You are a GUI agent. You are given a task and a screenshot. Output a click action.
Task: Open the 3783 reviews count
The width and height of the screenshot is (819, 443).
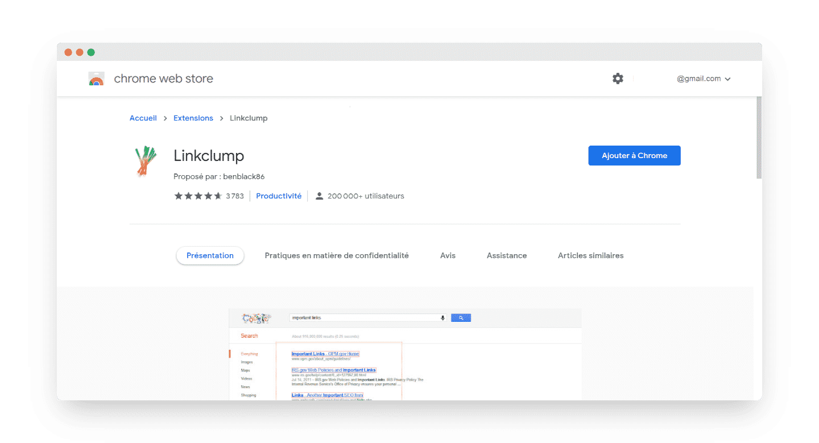pos(235,196)
